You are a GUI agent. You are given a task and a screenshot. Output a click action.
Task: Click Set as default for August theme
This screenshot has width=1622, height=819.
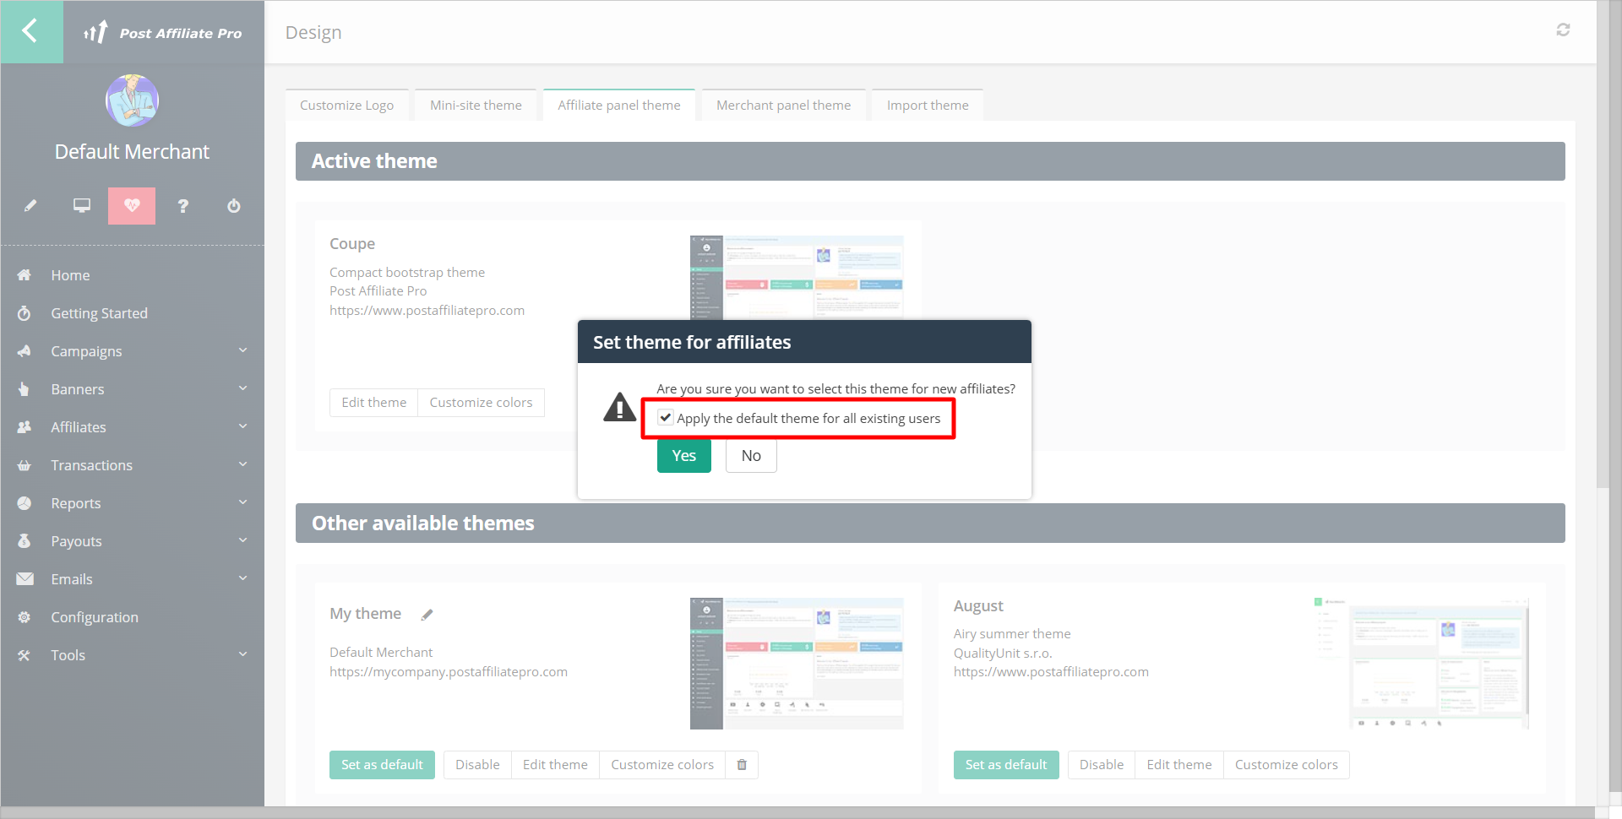[1005, 765]
